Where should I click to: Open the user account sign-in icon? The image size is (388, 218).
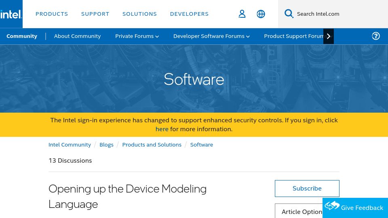pyautogui.click(x=242, y=14)
